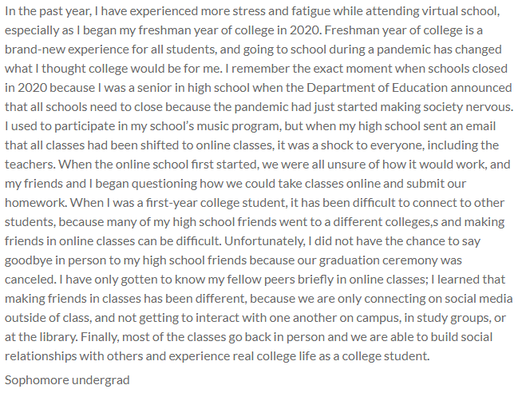The height and width of the screenshot is (393, 518).
Task: Click the "Sophomore undergrad" caption text
Action: click(x=67, y=379)
